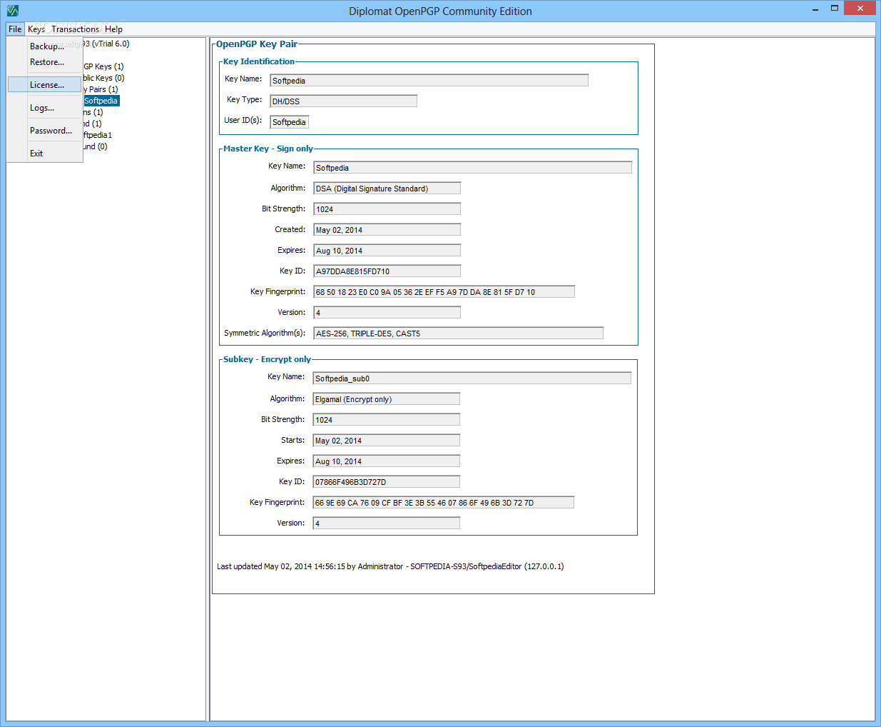This screenshot has width=881, height=727.
Task: Select the Softpedia1 tree item
Action: click(x=98, y=135)
